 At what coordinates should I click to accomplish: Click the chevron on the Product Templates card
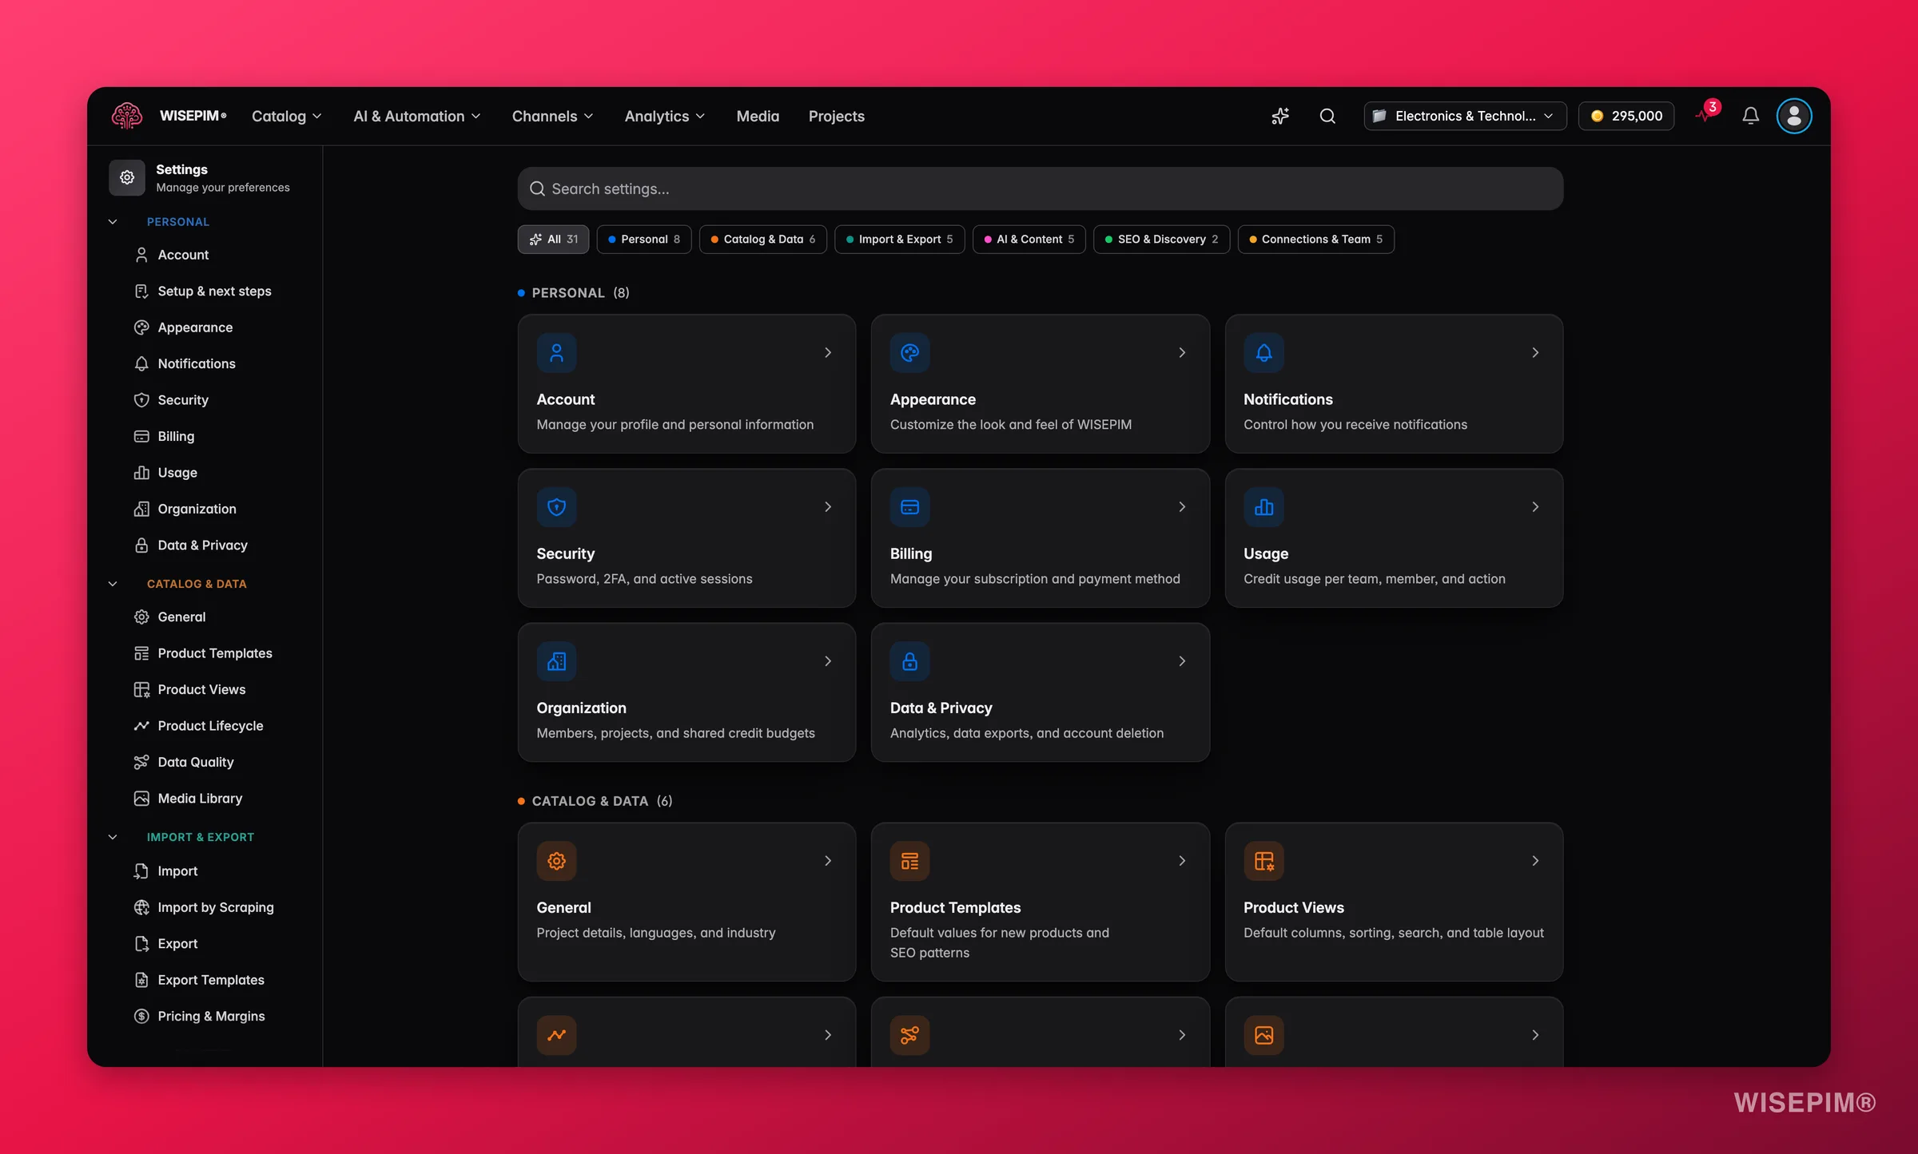[1182, 860]
